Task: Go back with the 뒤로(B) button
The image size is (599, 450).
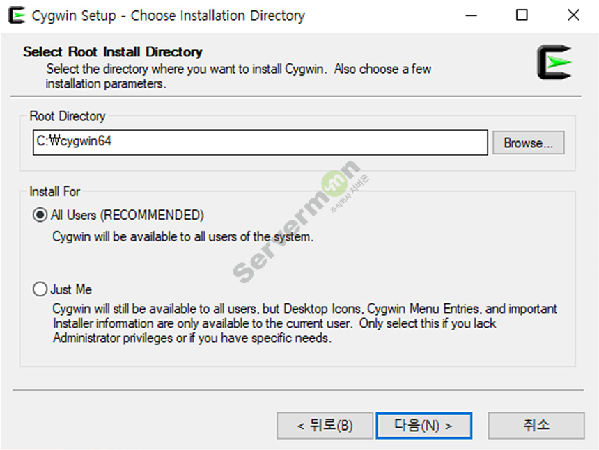Action: pyautogui.click(x=325, y=426)
